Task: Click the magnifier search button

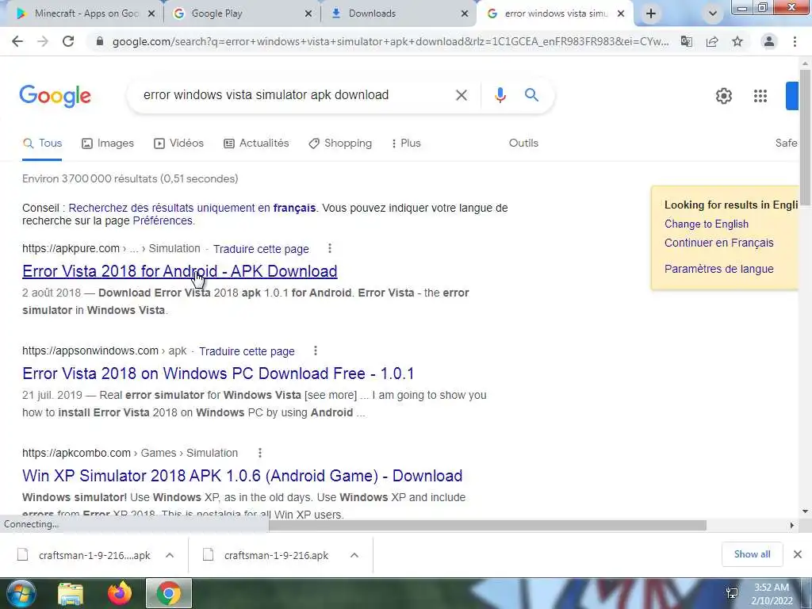Action: click(531, 95)
